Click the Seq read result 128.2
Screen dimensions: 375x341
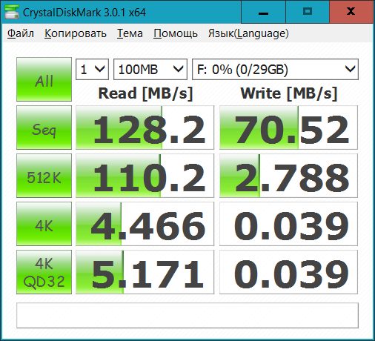145,128
